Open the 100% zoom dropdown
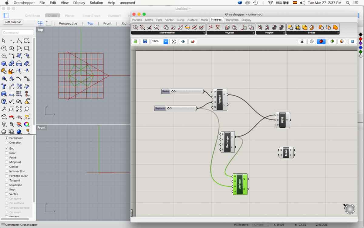This screenshot has width=364, height=228. click(166, 41)
